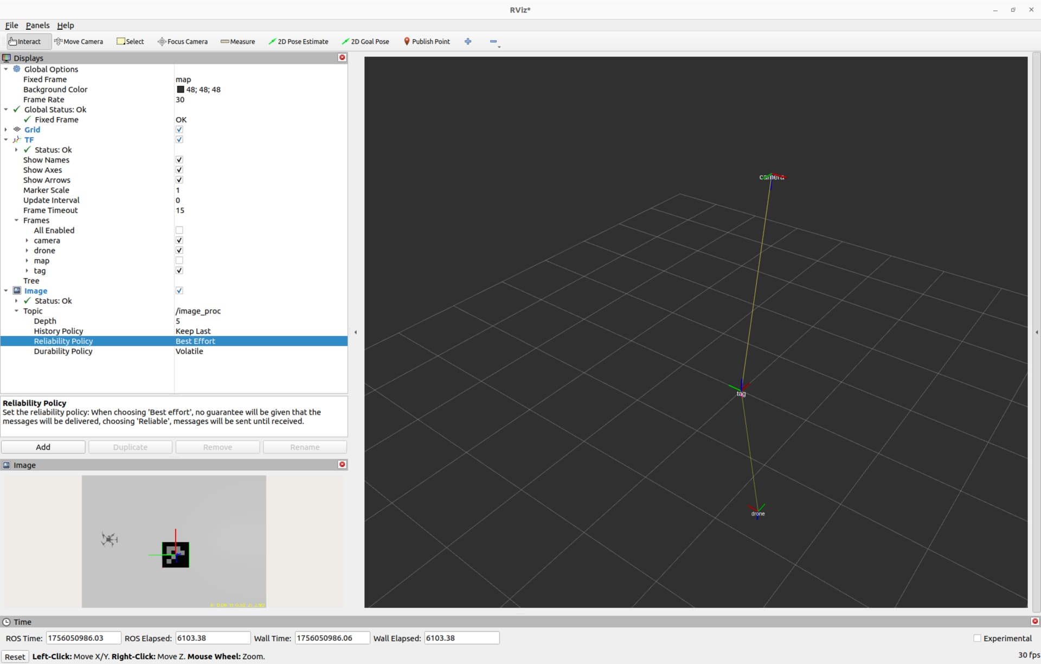
Task: Click the Publish Point tool
Action: (427, 41)
